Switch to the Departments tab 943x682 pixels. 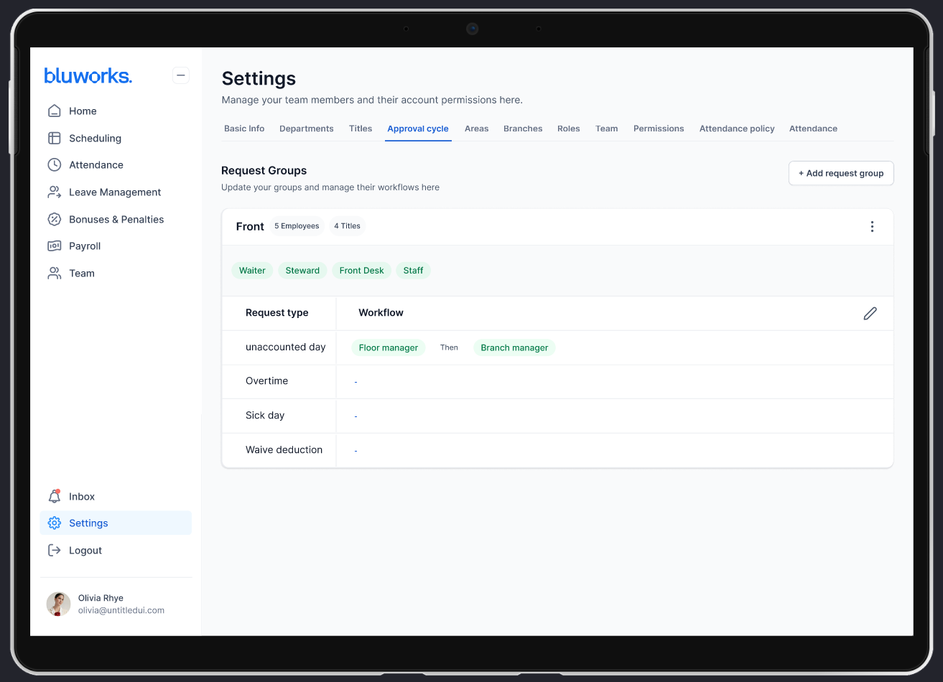[x=306, y=129]
